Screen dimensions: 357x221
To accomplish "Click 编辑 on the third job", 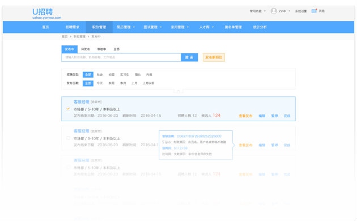I will coord(262,175).
